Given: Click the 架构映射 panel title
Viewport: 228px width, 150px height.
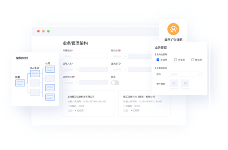Looking at the screenshot, I should click(x=22, y=58).
